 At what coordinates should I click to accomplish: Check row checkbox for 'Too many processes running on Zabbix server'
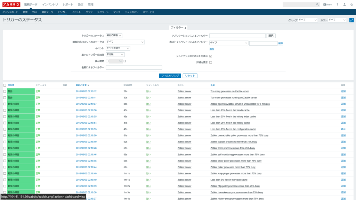[5, 98]
